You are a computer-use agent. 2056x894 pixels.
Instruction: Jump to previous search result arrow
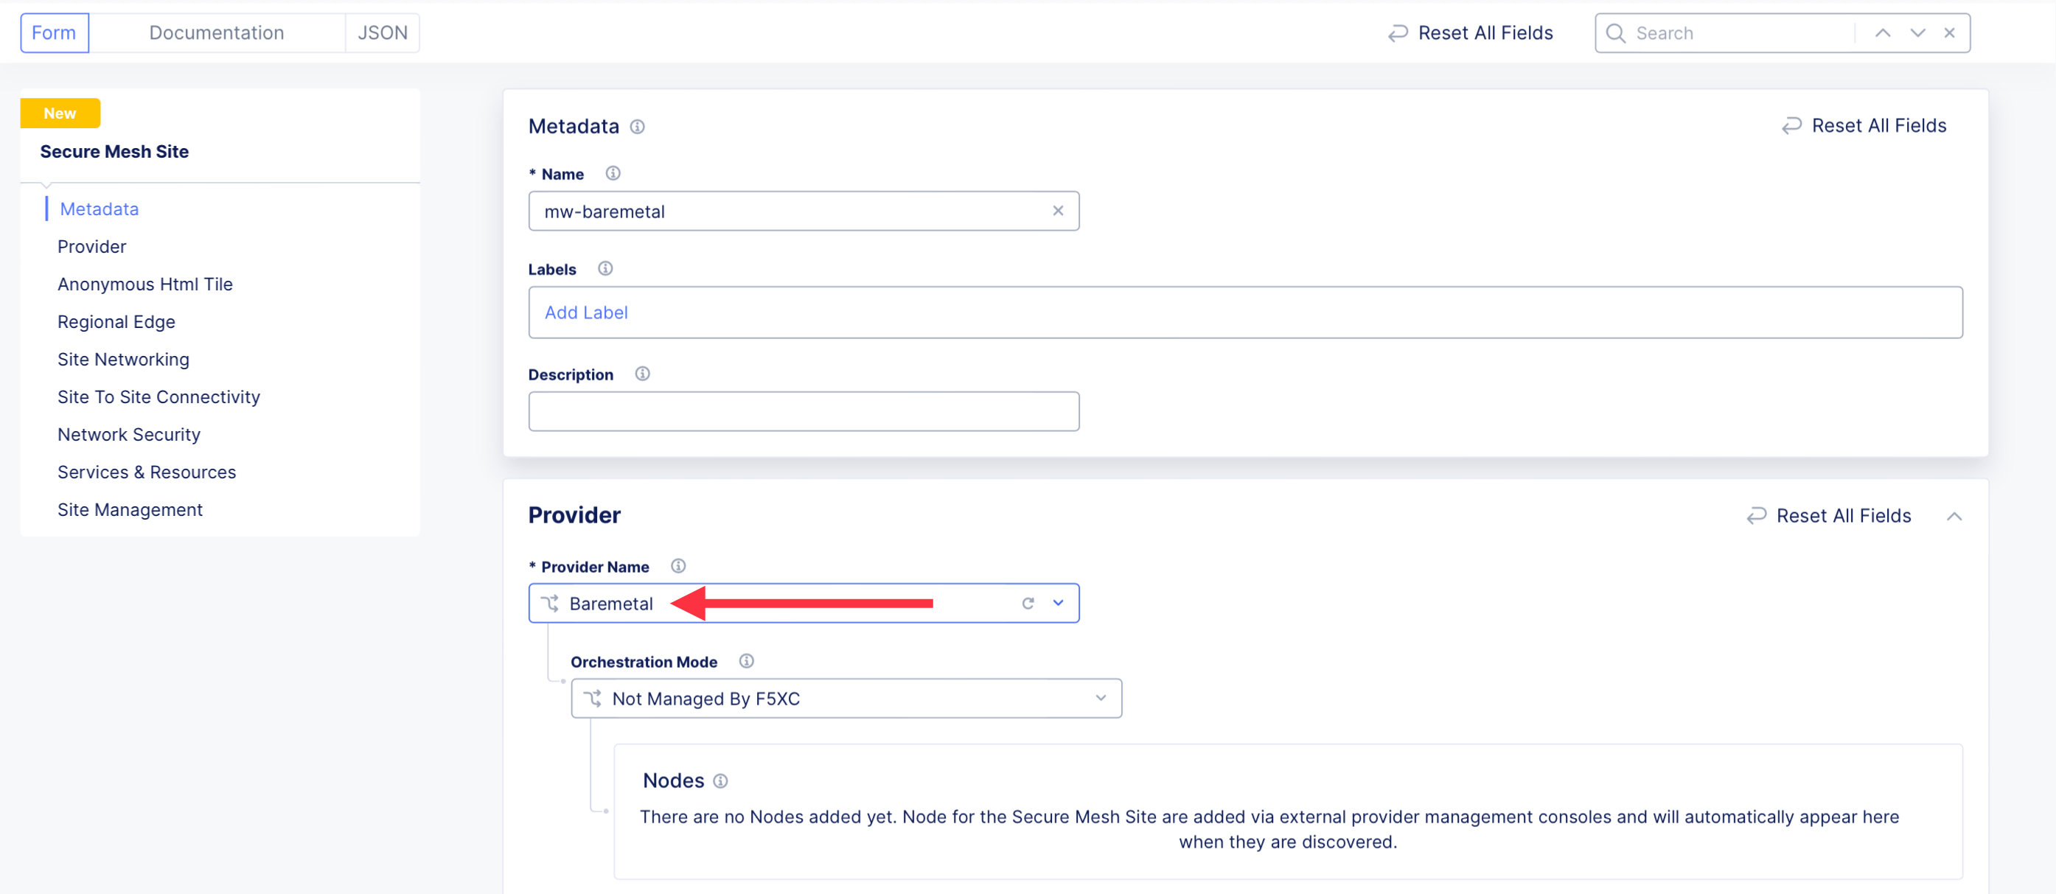[x=1882, y=32]
